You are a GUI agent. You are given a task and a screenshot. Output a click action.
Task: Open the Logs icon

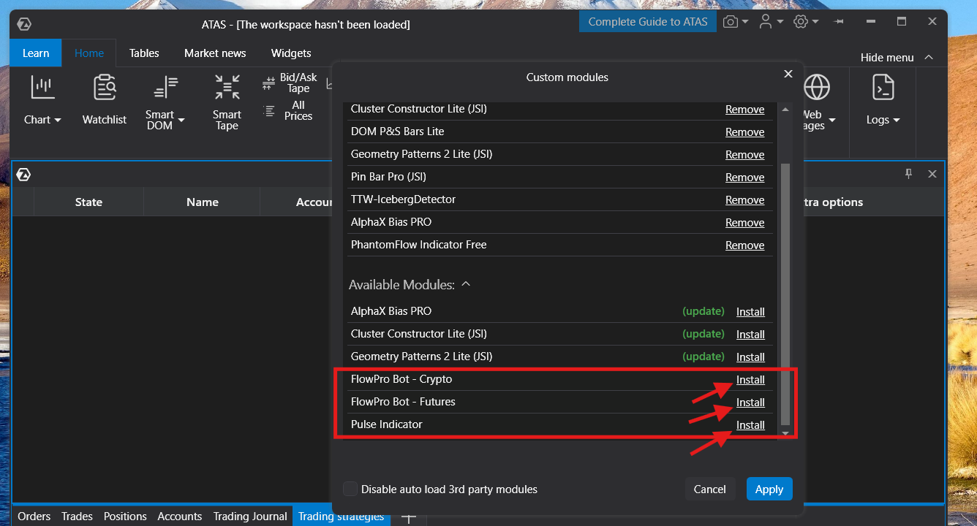883,88
